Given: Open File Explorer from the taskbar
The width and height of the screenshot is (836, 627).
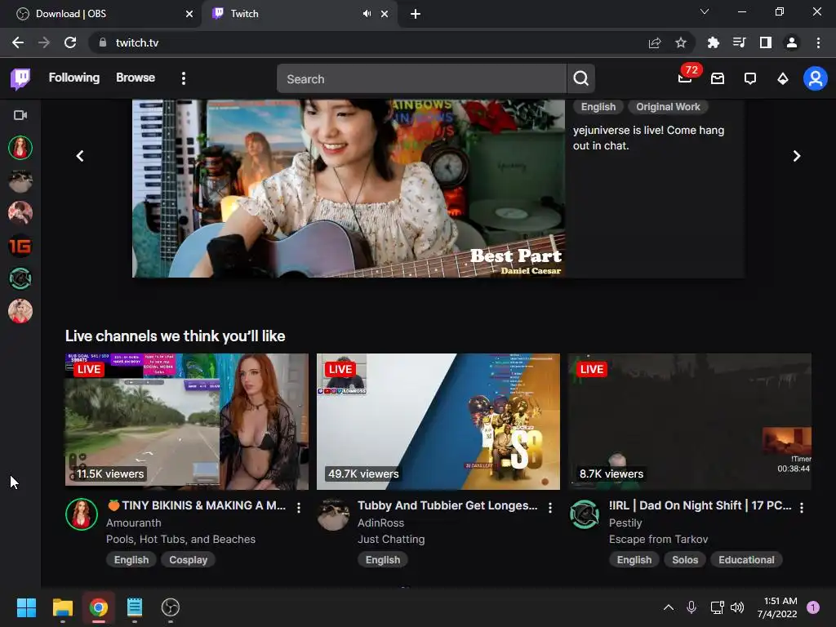Looking at the screenshot, I should pos(62,607).
